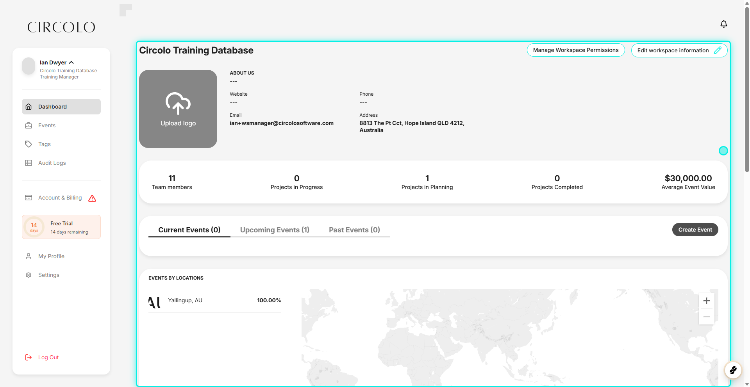Switch to the Past Events (0) tab
Screen dimensions: 750x387
pyautogui.click(x=354, y=230)
